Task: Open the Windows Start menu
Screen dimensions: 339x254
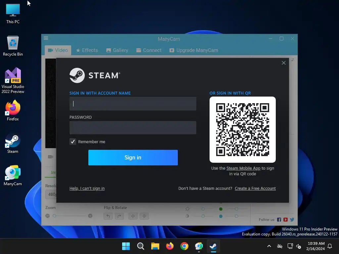Action: (126, 246)
